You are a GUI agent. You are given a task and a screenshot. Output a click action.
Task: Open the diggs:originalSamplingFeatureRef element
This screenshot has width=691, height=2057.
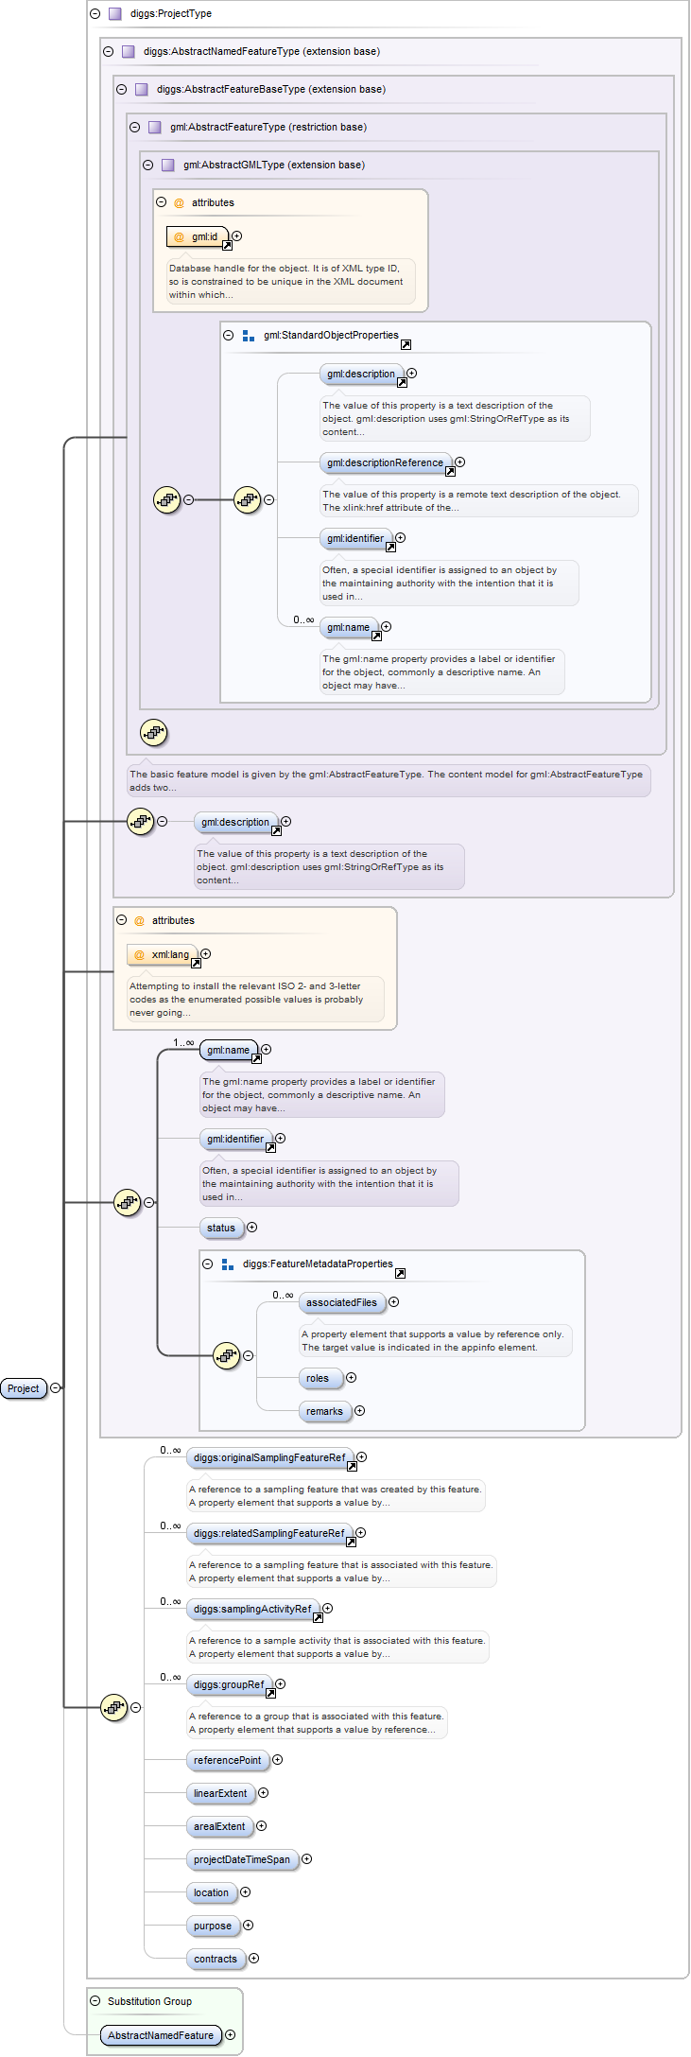point(268,1458)
